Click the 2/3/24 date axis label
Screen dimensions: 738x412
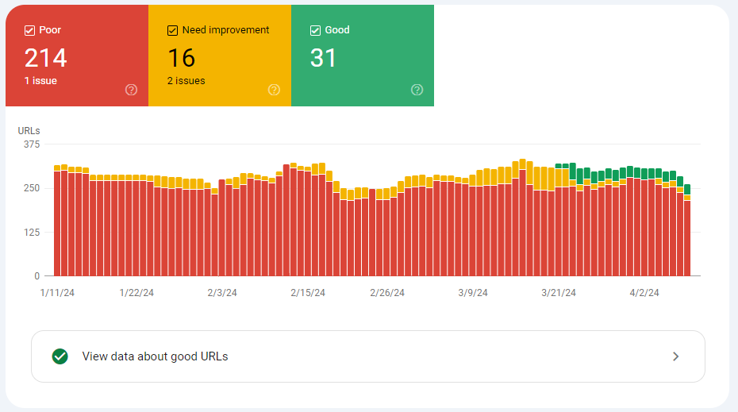(x=222, y=292)
